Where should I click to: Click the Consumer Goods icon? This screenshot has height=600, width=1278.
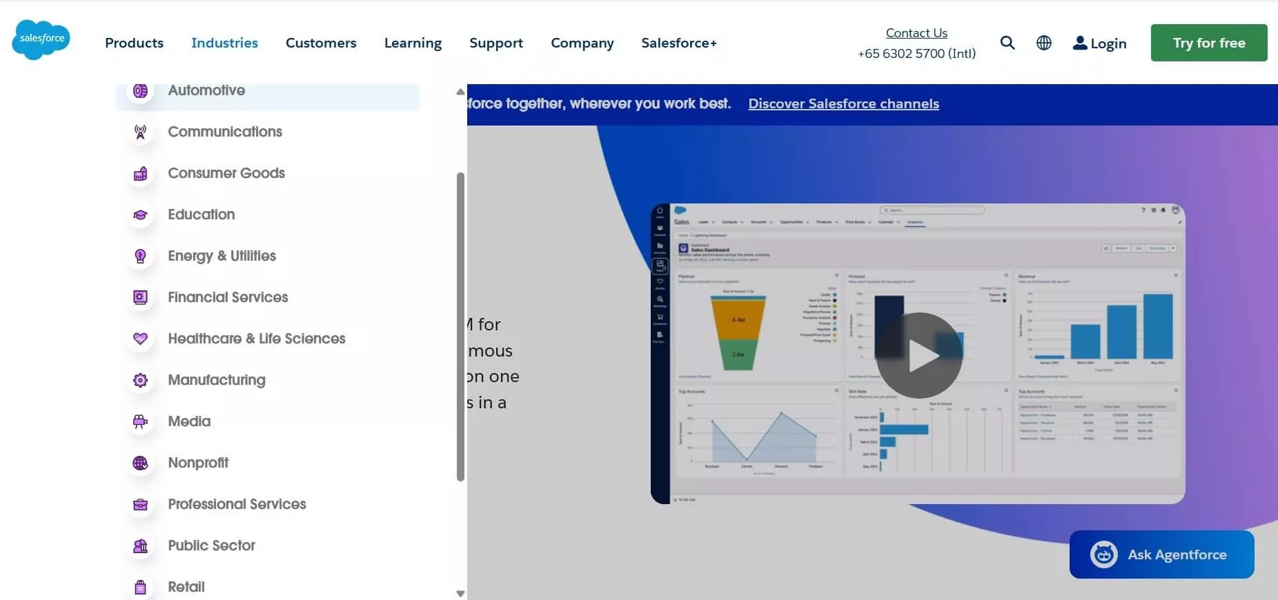pyautogui.click(x=140, y=173)
